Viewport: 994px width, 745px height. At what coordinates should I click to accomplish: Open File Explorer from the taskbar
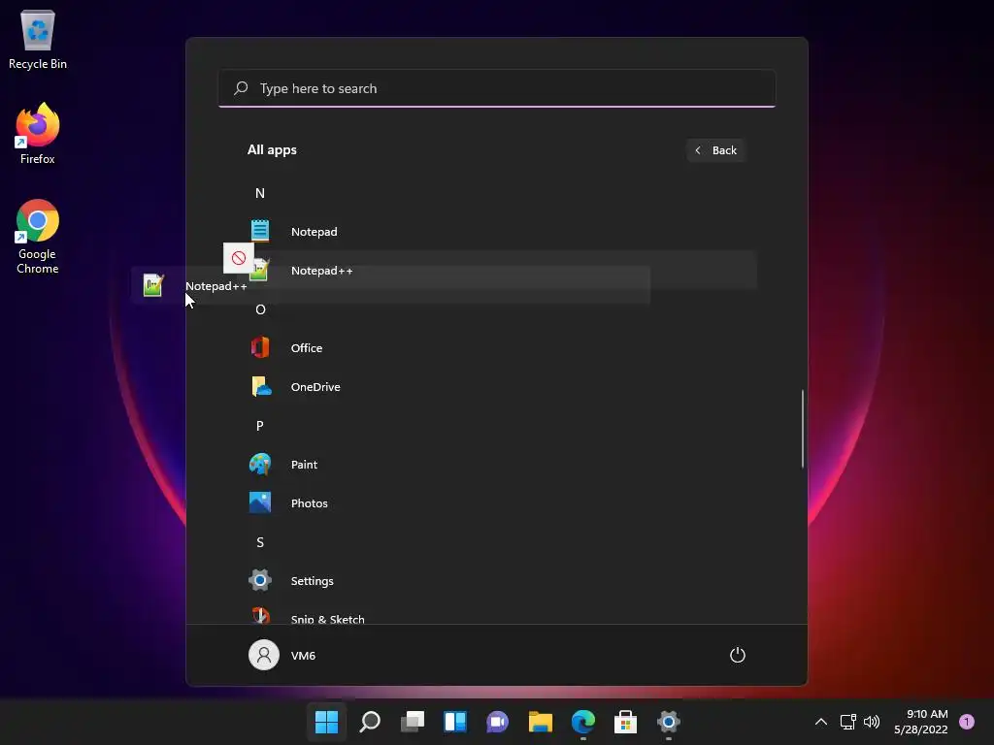pyautogui.click(x=540, y=722)
